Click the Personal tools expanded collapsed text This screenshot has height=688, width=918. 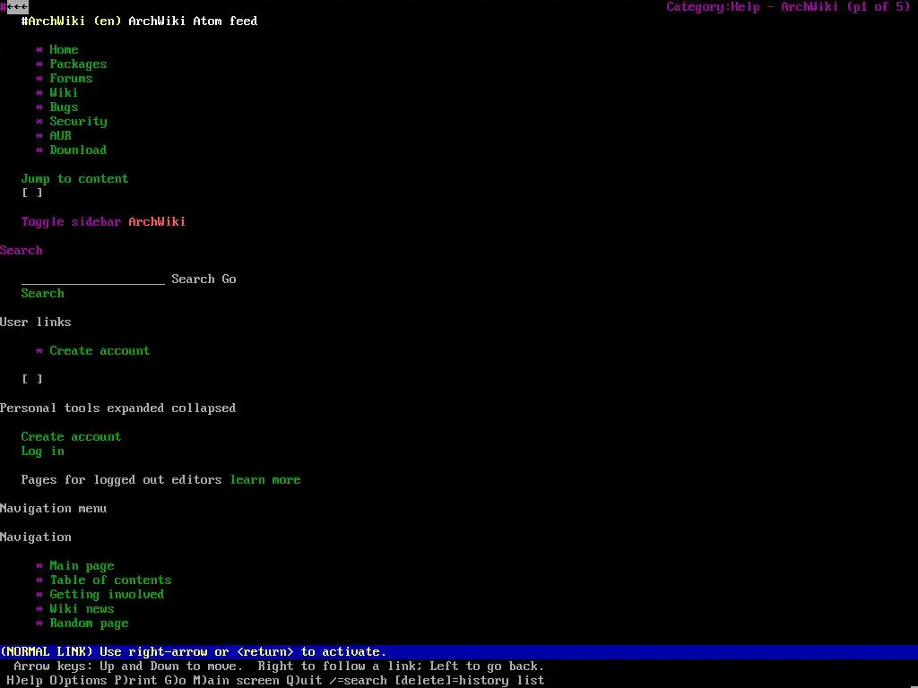pyautogui.click(x=117, y=408)
